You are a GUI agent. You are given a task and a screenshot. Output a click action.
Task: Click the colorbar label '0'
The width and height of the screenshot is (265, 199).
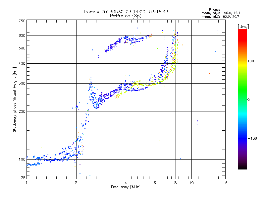click(x=248, y=100)
